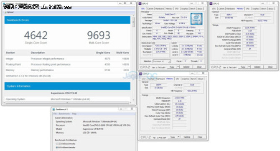Click Close button in the CPU-Z window with the Intel logo

[x=199, y=67]
